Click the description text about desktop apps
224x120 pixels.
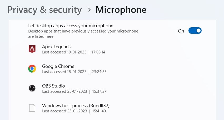point(83,34)
